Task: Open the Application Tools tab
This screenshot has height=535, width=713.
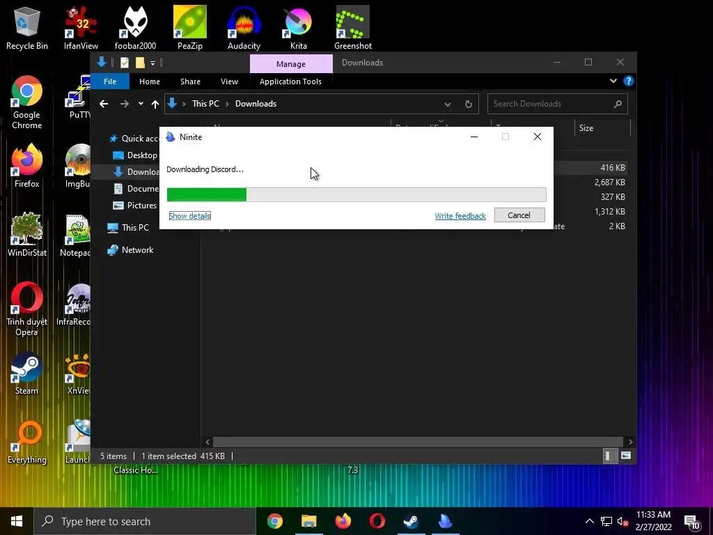Action: tap(290, 82)
